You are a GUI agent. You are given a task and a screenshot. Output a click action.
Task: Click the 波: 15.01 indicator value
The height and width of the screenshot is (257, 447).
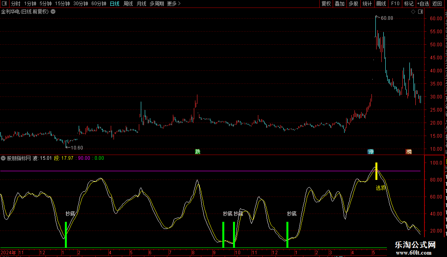pyautogui.click(x=42, y=158)
